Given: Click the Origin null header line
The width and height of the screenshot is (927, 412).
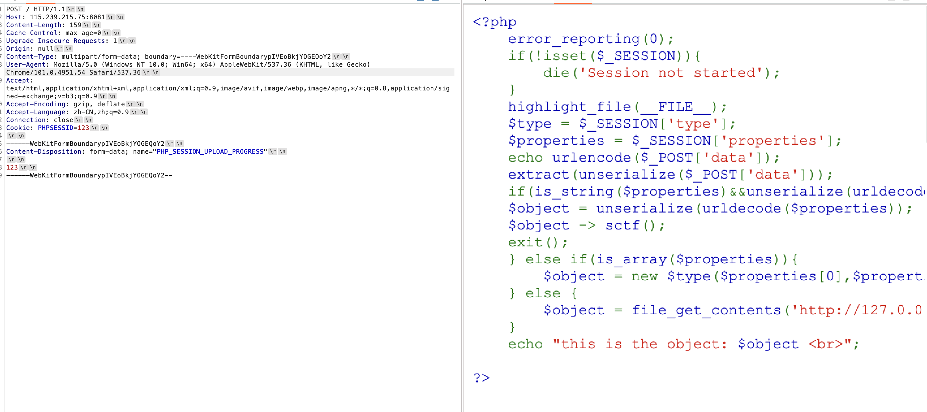Looking at the screenshot, I should [x=29, y=49].
